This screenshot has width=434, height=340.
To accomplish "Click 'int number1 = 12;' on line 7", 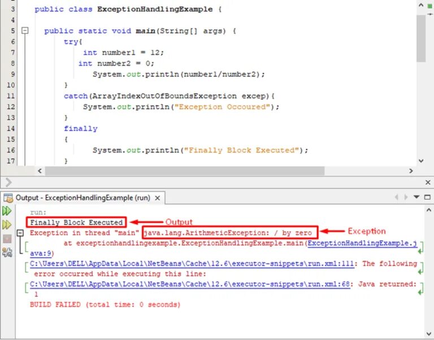I will coord(123,53).
